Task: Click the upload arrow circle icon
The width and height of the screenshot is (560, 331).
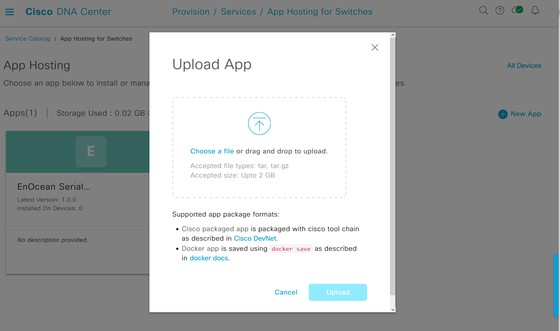Action: (259, 124)
